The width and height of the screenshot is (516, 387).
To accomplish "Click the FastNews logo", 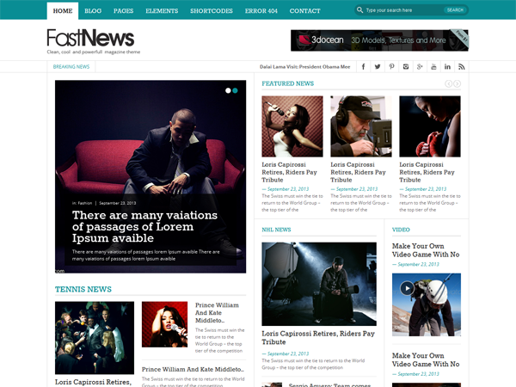I will [91, 38].
